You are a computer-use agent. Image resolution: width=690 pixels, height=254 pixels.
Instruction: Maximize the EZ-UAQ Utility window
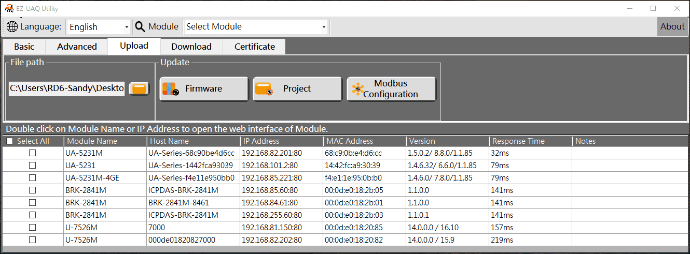tap(653, 8)
